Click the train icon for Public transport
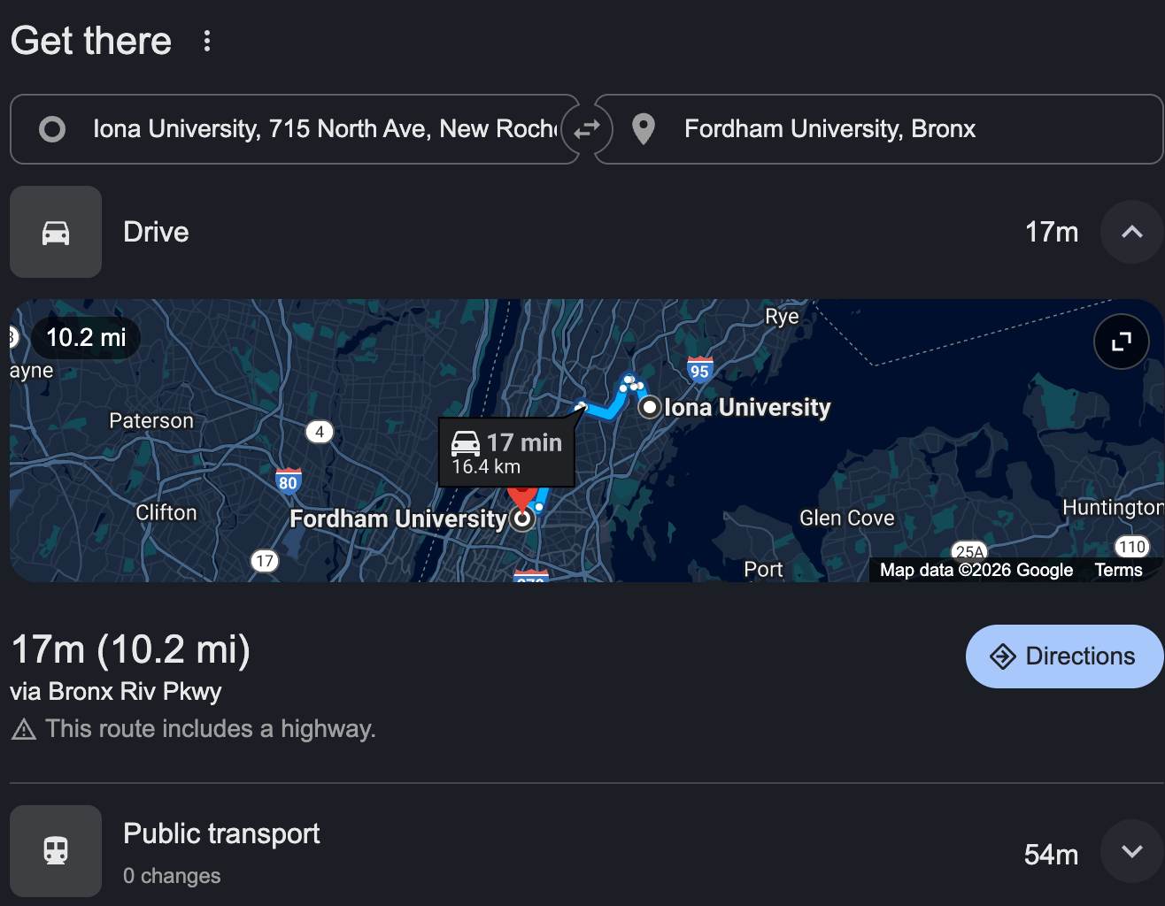 click(x=56, y=851)
